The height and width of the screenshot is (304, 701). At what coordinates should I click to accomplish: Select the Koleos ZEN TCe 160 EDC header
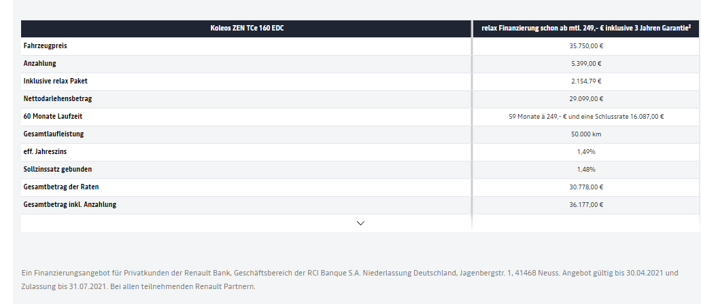point(247,28)
